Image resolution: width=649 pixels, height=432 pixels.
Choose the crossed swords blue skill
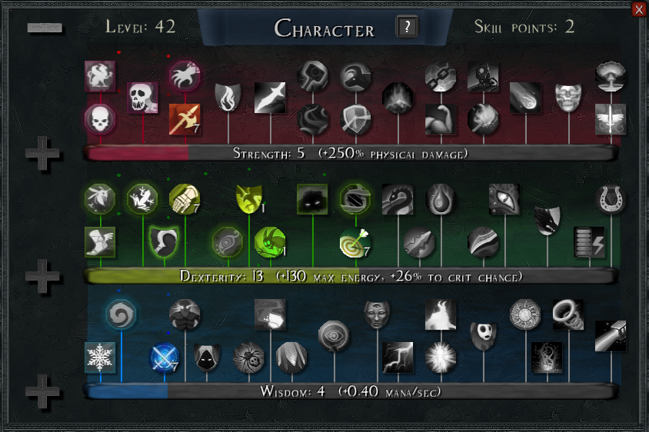[164, 357]
